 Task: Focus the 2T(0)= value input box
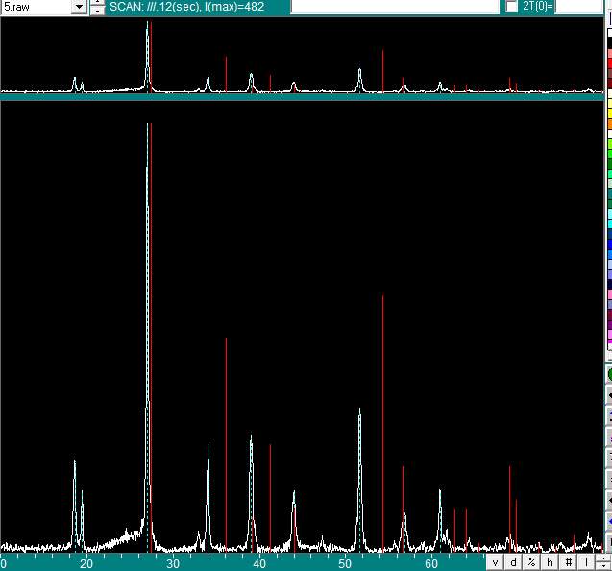pyautogui.click(x=579, y=7)
